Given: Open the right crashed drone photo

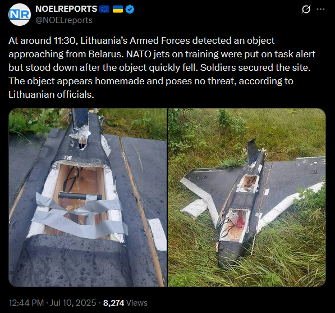Looking at the screenshot, I should tap(247, 197).
